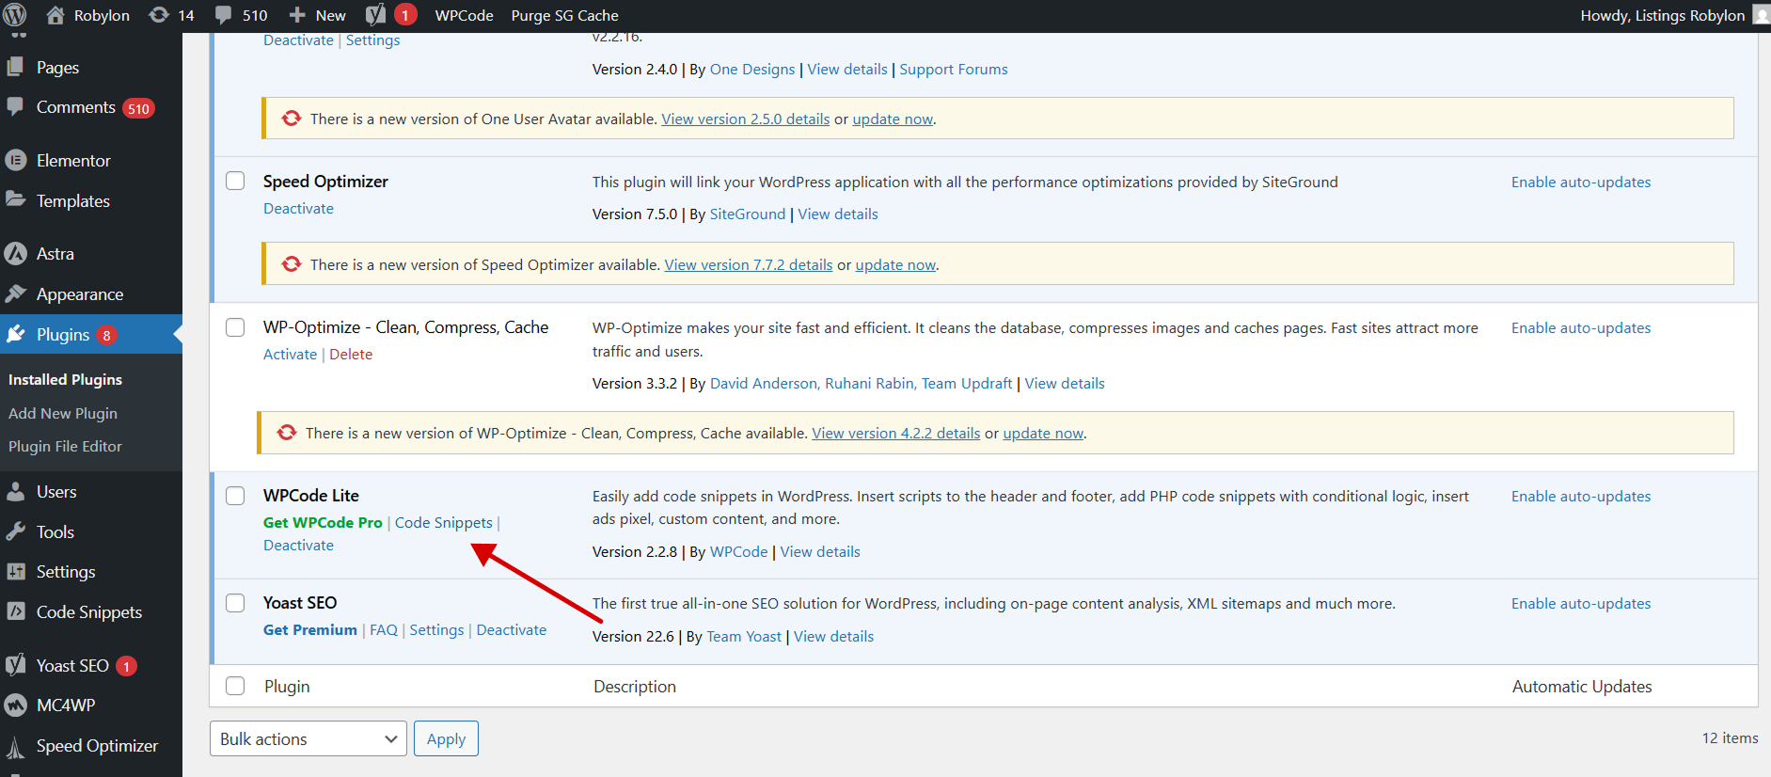This screenshot has width=1771, height=777.
Task: Click the Appearance paintbrush icon
Action: tap(16, 294)
